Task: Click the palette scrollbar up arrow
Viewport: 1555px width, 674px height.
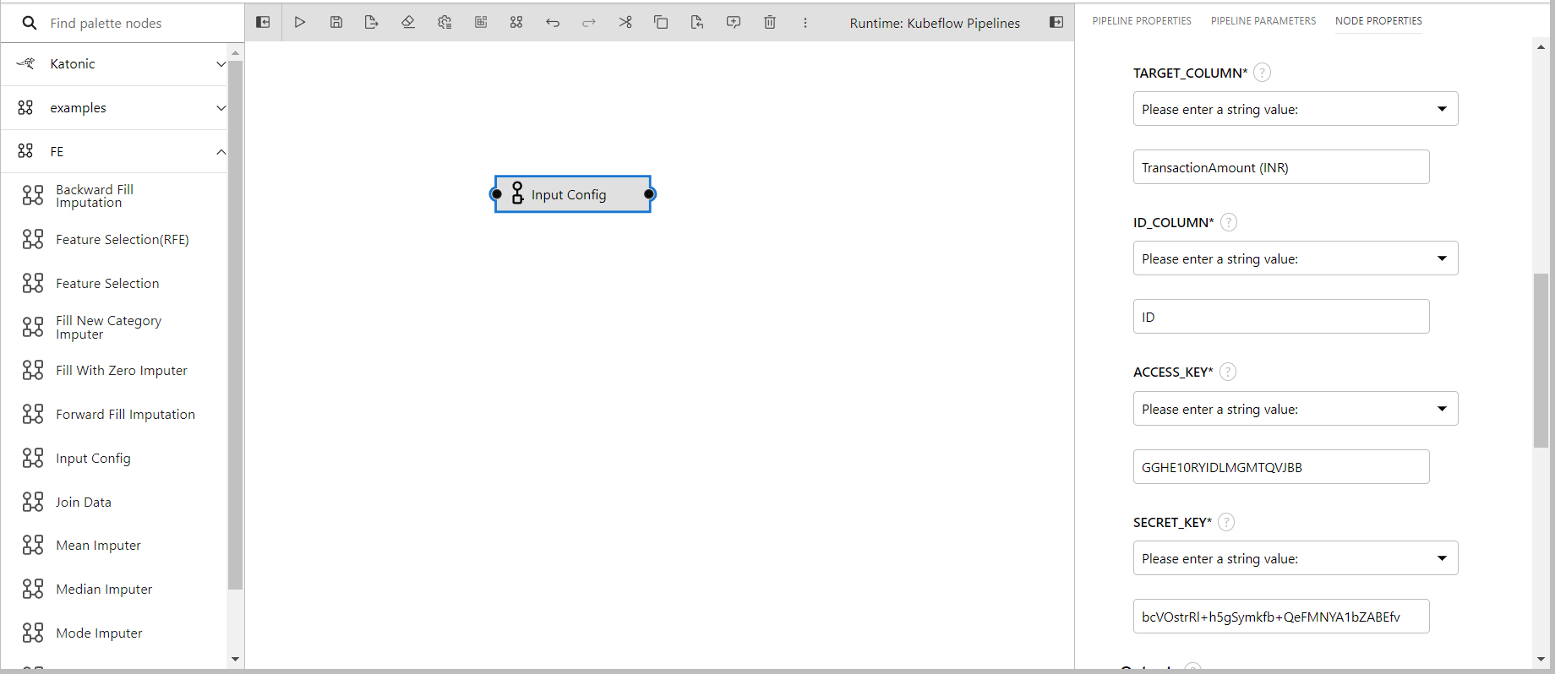Action: 236,52
